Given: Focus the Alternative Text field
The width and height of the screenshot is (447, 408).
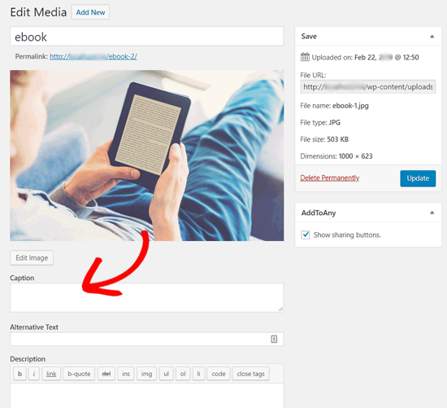Looking at the screenshot, I should [x=147, y=339].
